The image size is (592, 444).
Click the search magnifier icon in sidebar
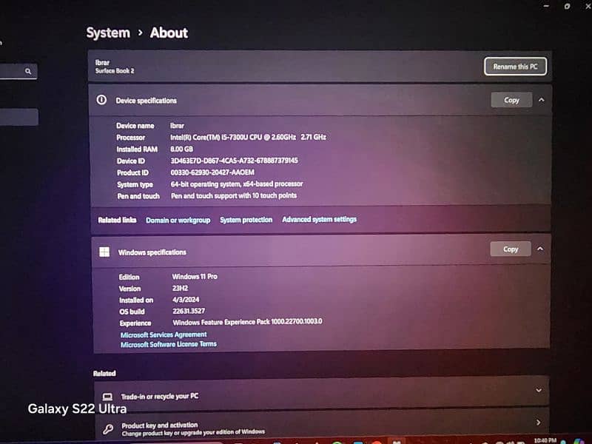point(28,72)
